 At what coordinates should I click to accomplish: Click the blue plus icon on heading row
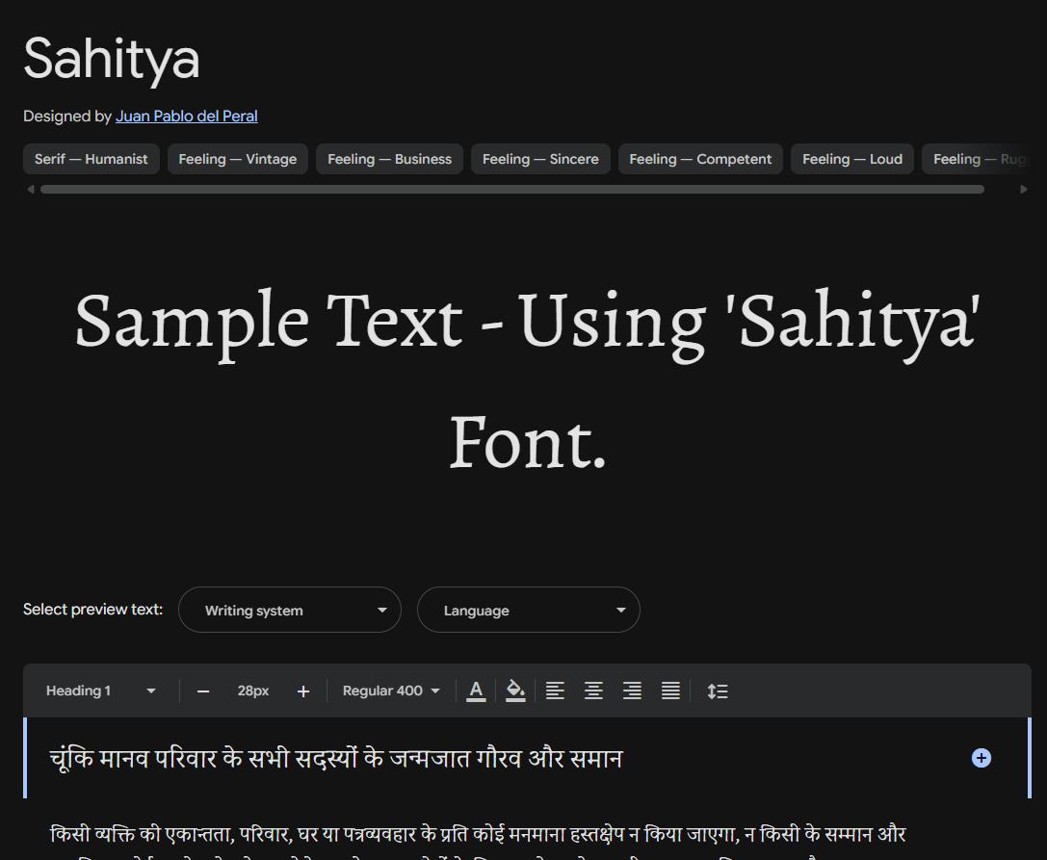(981, 758)
